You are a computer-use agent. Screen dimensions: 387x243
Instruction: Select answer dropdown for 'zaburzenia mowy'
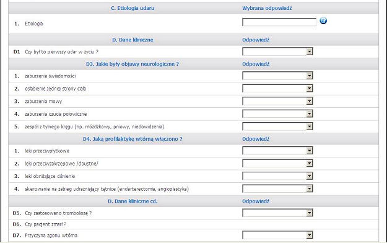pos(277,101)
